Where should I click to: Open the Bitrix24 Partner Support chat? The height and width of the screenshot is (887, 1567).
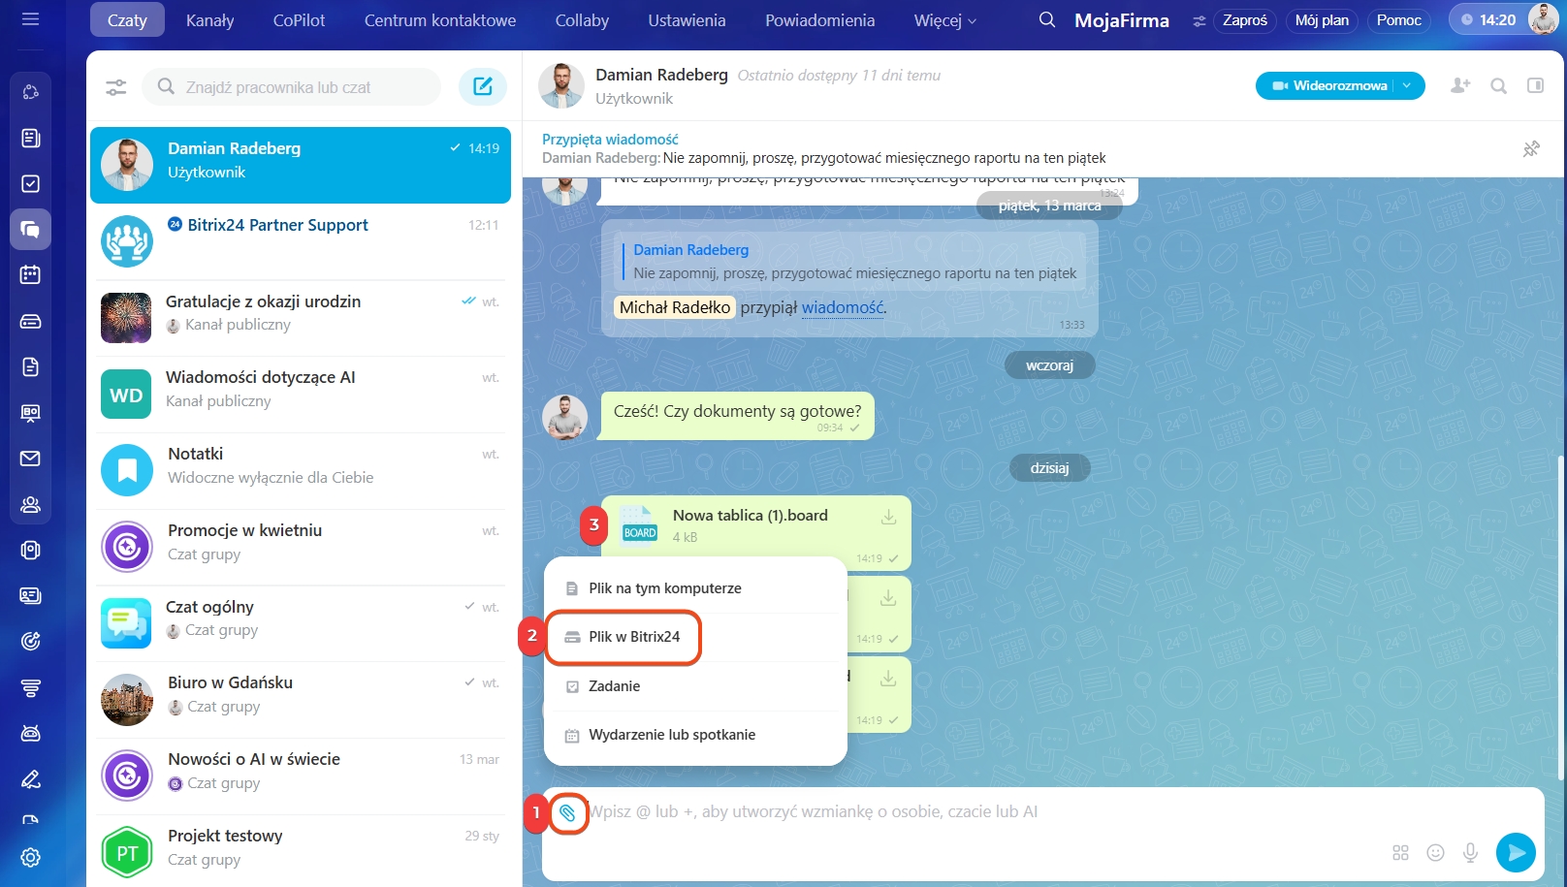301,242
